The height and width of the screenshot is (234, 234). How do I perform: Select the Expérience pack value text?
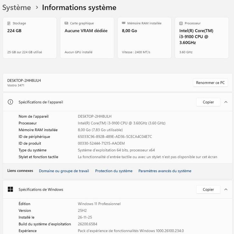click(x=131, y=231)
